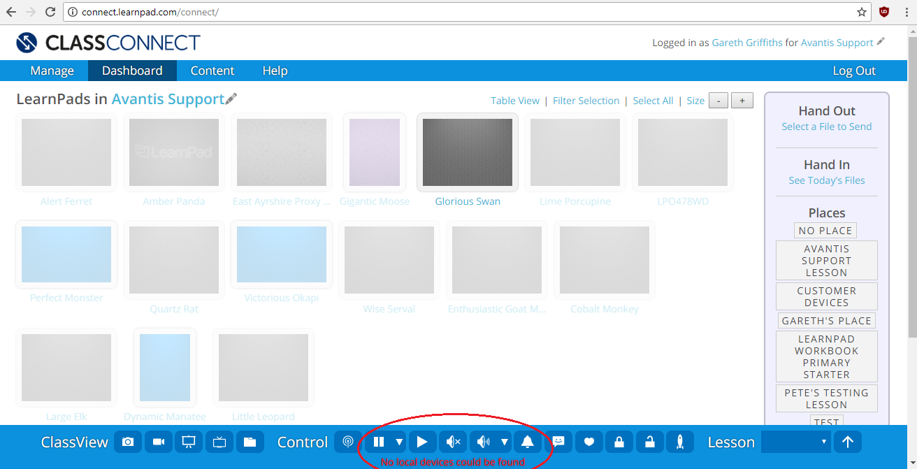Open the ClassView camera screenshot tool
The width and height of the screenshot is (917, 469).
[128, 442]
